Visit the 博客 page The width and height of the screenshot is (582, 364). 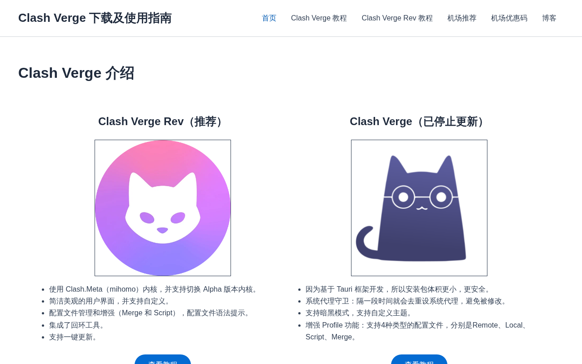pyautogui.click(x=549, y=18)
